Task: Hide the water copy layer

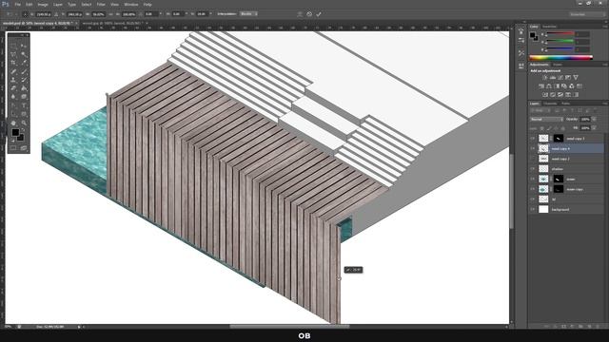Action: [533, 189]
